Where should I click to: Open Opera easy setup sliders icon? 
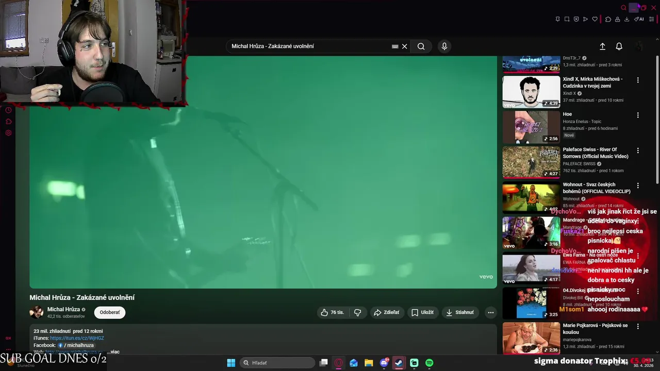[651, 19]
